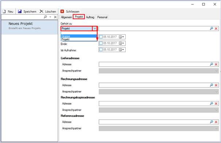The width and height of the screenshot is (221, 143).
Task: Click the red Schliessen icon
Action: click(x=62, y=12)
